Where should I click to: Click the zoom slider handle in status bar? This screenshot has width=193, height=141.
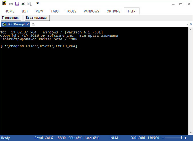tap(182, 138)
